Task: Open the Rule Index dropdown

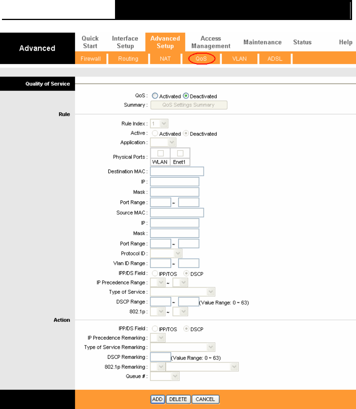Action: click(159, 123)
